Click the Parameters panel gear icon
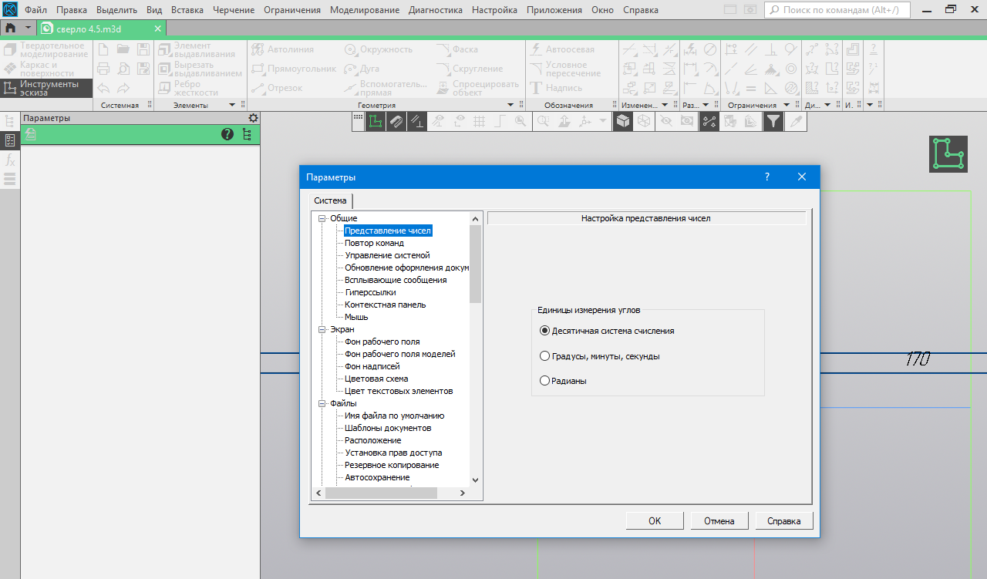The width and height of the screenshot is (987, 579). 253,118
